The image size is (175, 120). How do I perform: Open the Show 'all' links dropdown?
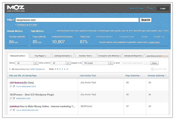27,63
